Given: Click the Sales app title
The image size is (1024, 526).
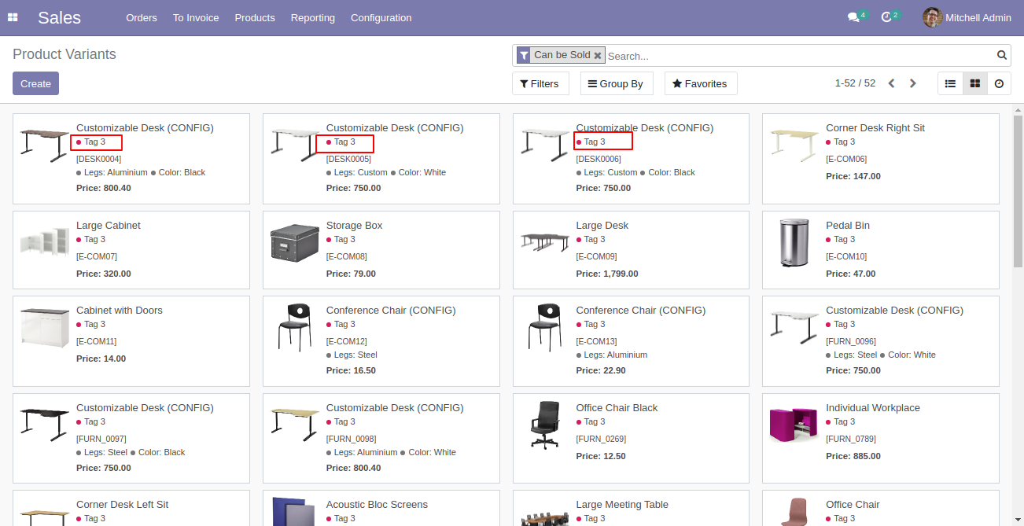Looking at the screenshot, I should (x=60, y=17).
